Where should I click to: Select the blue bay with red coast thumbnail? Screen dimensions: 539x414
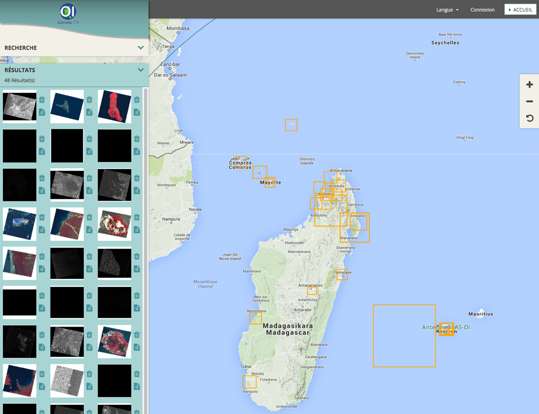tap(19, 381)
